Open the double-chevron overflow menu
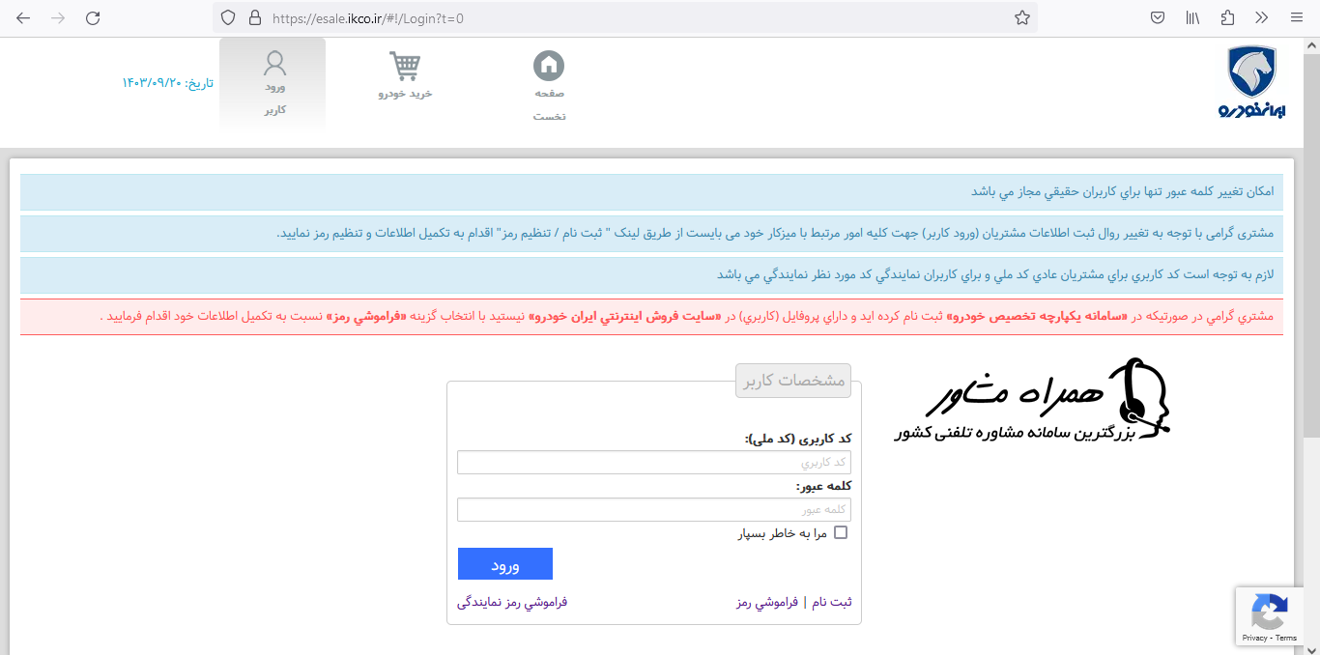This screenshot has height=655, width=1320. (x=1261, y=17)
